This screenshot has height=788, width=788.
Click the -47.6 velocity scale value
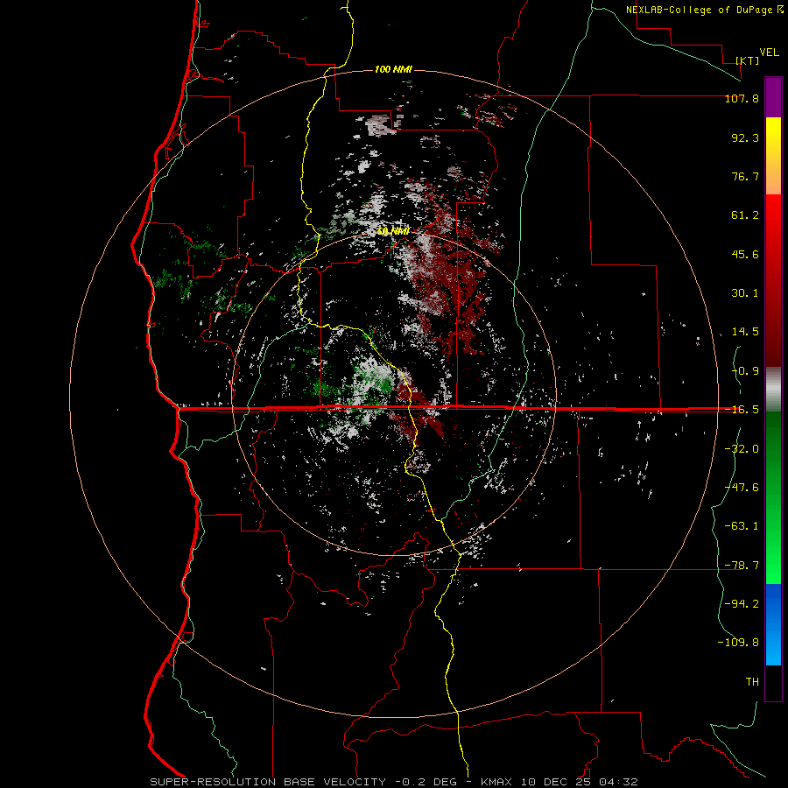click(742, 488)
